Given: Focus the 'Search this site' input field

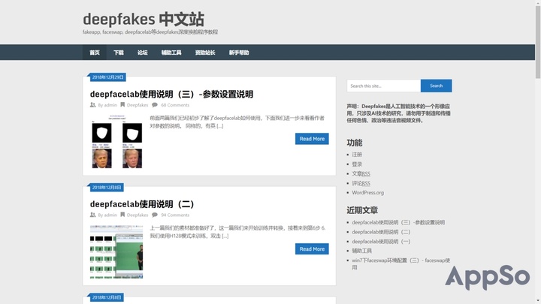Looking at the screenshot, I should (383, 86).
